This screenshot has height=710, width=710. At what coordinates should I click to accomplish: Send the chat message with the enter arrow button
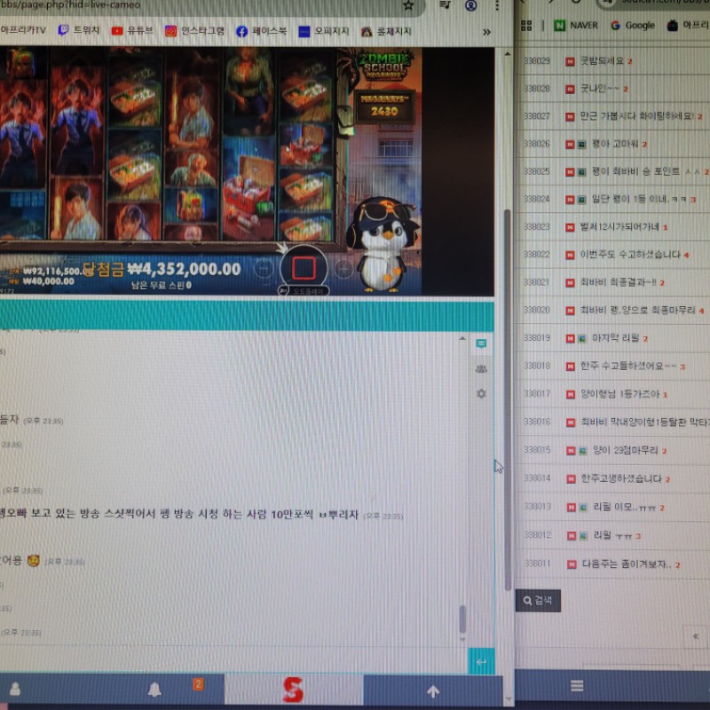481,661
